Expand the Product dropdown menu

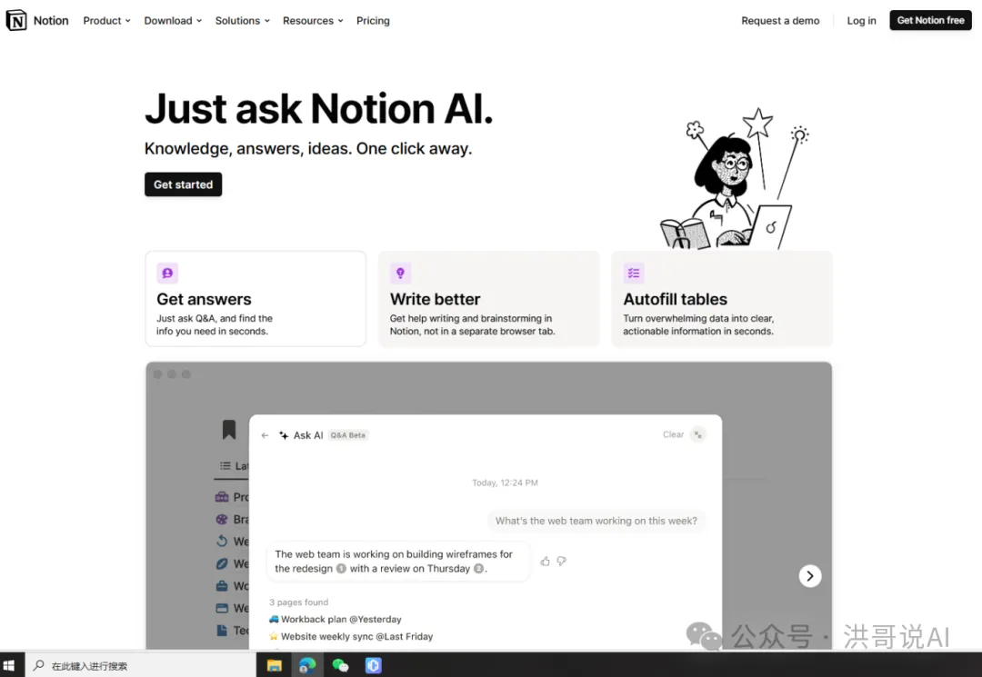pyautogui.click(x=106, y=21)
